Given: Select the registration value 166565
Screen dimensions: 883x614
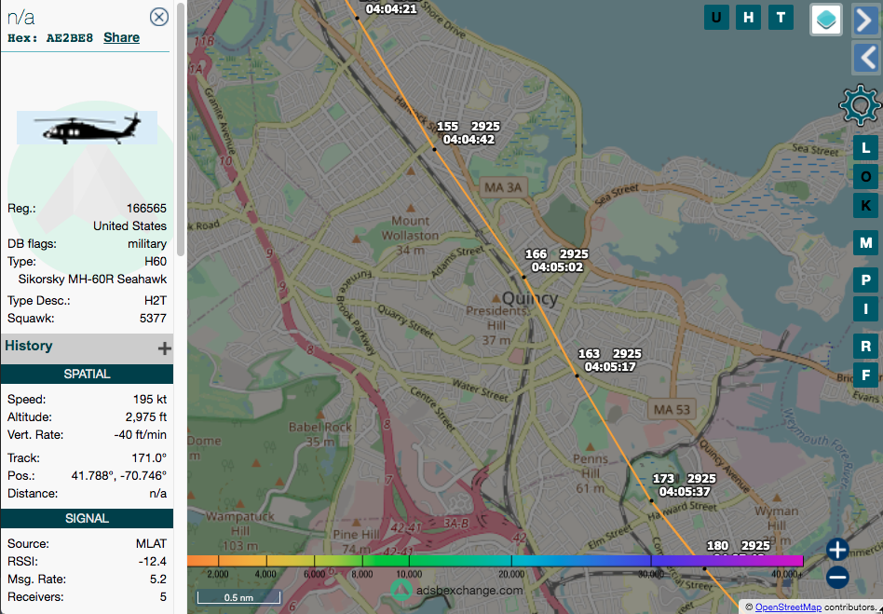Looking at the screenshot, I should pyautogui.click(x=146, y=209).
